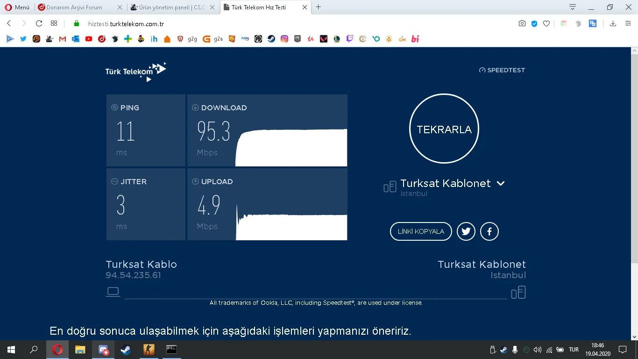The image size is (638, 359).
Task: Open the tab search dropdown arrow
Action: click(x=572, y=7)
